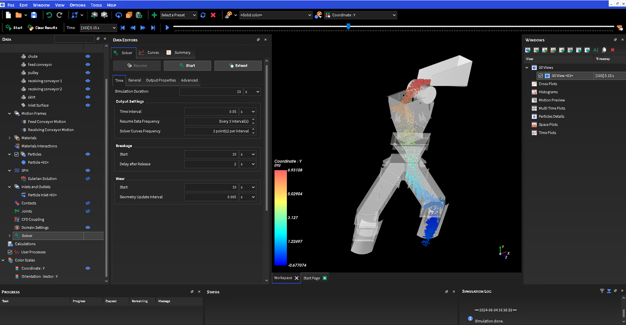Click the Extend simulation button
Viewport: 626px width, 325px height.
click(x=238, y=66)
